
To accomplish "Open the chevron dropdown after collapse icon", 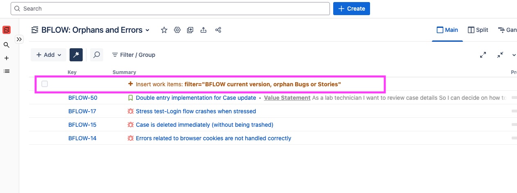I will (x=514, y=55).
